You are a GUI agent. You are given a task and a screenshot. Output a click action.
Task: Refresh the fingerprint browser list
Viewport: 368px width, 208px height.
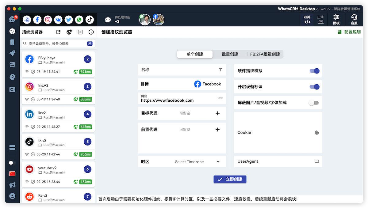58,32
